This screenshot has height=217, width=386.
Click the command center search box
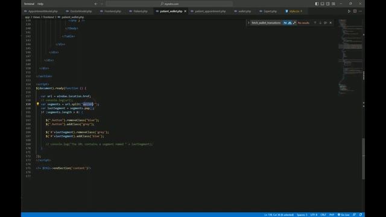[x=169, y=4]
